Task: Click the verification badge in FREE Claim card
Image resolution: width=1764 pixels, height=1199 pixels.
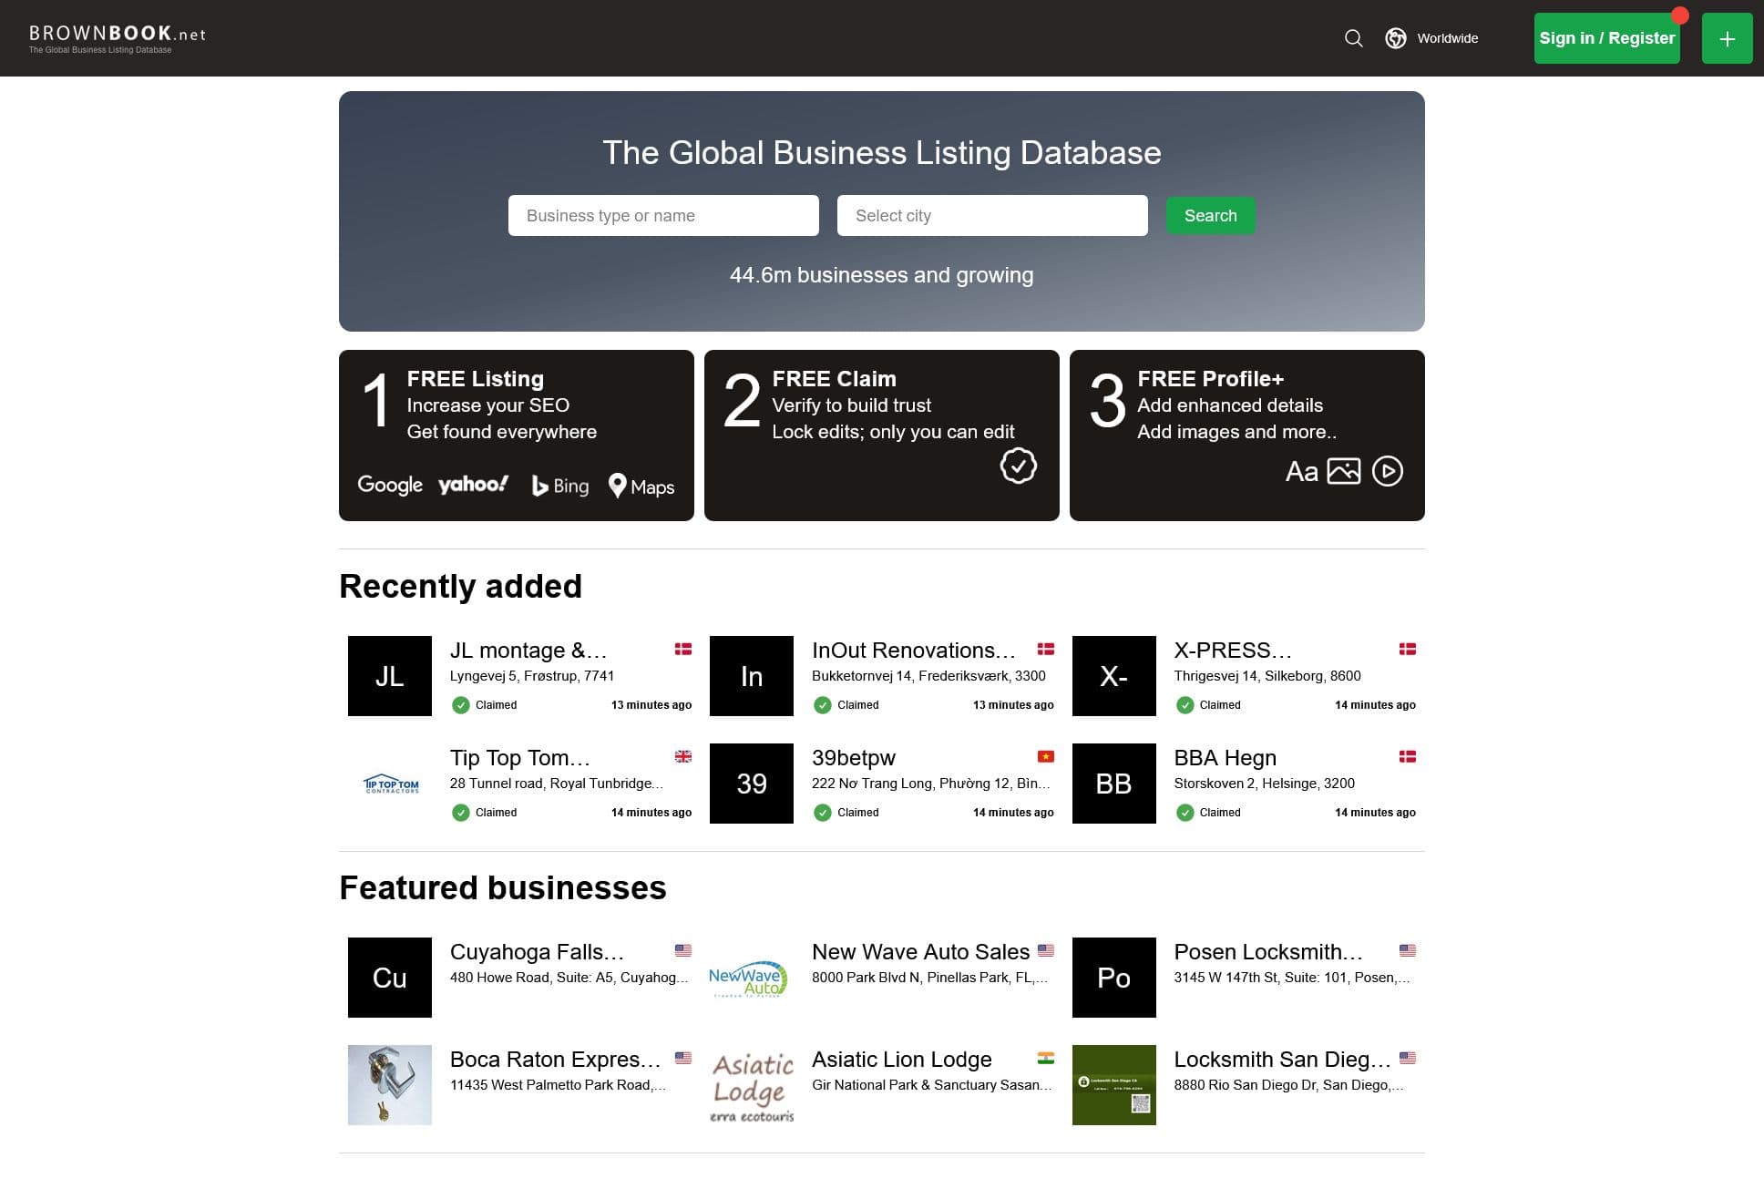Action: 1019,466
